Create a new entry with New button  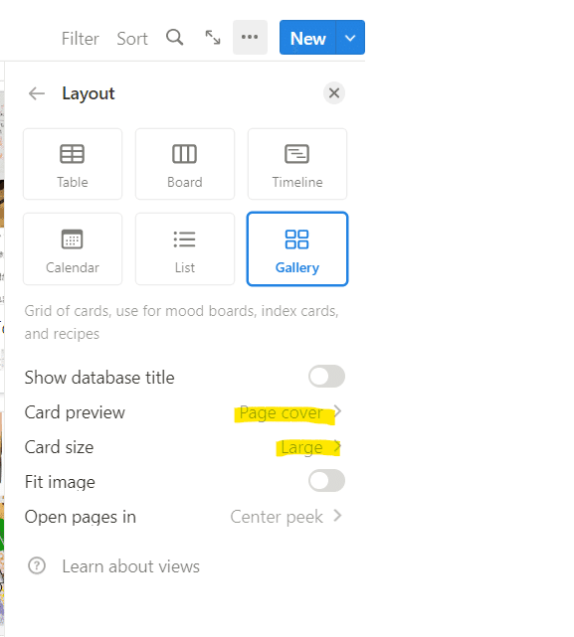point(307,38)
